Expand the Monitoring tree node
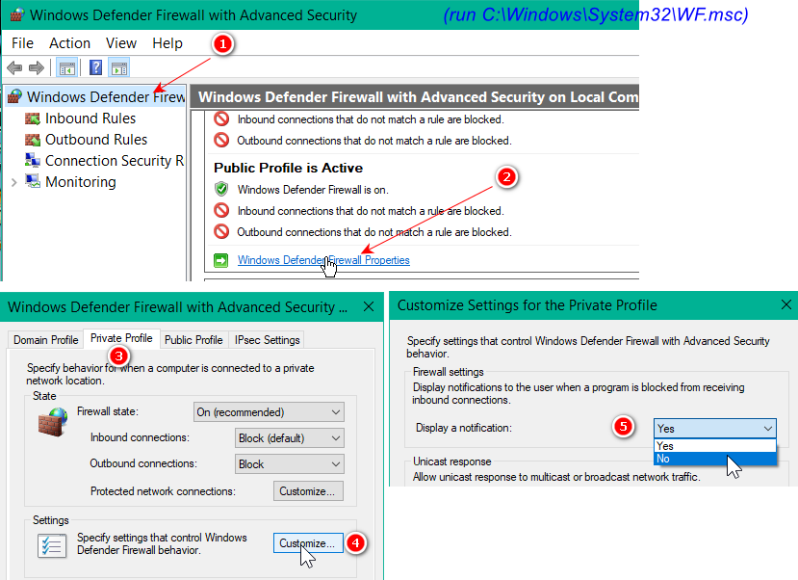Image resolution: width=798 pixels, height=580 pixels. pos(14,182)
